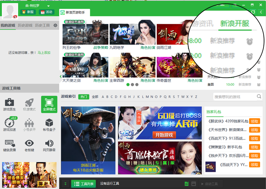
Task: Click the 百战 game icon in gift list
Action: 210,167
